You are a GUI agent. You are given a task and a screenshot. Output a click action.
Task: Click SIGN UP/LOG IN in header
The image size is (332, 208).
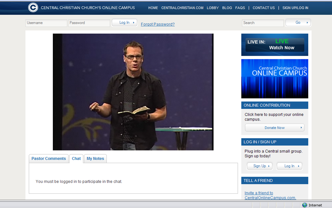[295, 8]
